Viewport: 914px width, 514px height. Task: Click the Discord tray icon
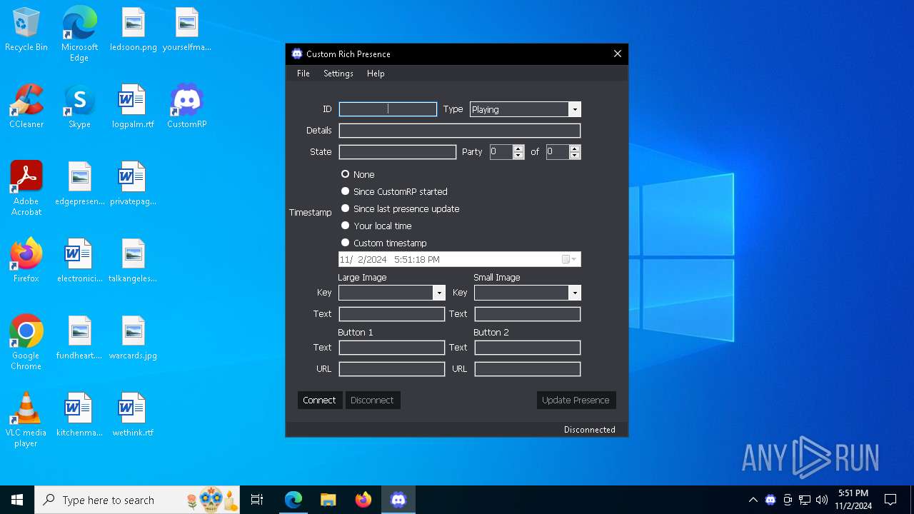point(770,500)
